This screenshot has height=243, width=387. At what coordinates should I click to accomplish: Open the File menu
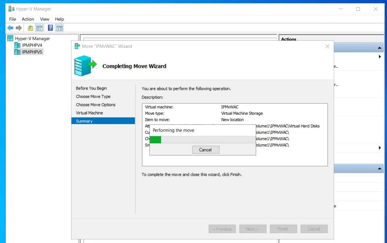(x=13, y=19)
